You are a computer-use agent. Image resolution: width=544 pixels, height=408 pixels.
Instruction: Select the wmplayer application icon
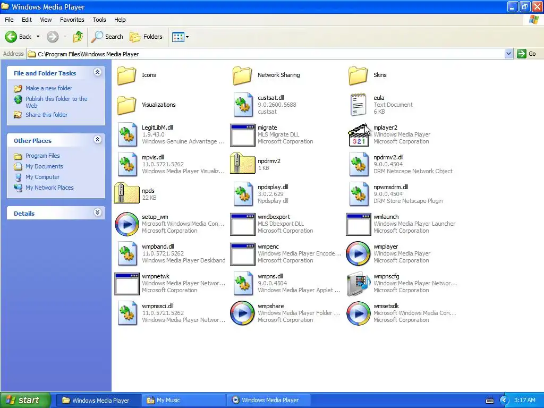point(359,254)
